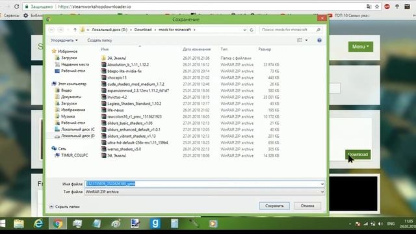Sort by the Размер column header
Screen dimensions: 416x234
pos(265,49)
